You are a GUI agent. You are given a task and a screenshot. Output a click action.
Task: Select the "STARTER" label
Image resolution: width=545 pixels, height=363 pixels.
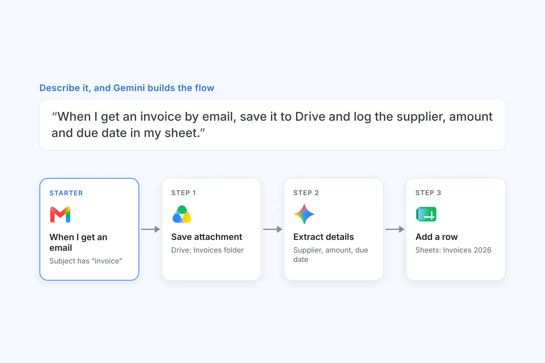(x=66, y=193)
